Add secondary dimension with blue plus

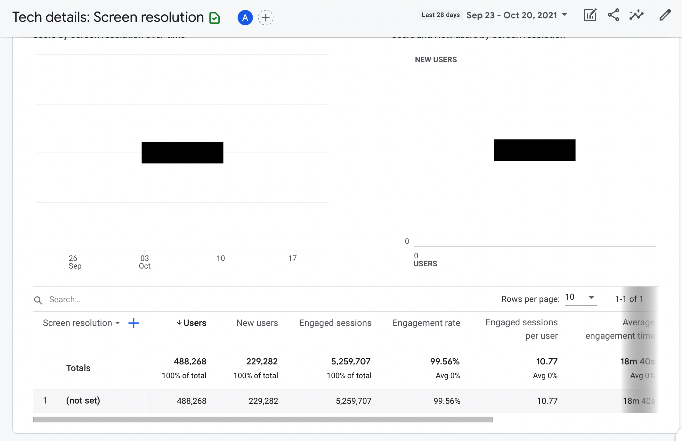tap(134, 323)
